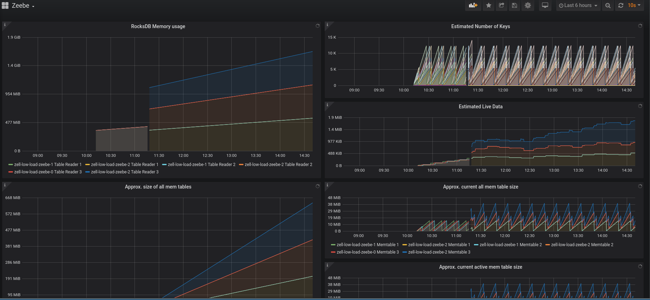Open Estimated Number of Keys panel menu

[481, 26]
